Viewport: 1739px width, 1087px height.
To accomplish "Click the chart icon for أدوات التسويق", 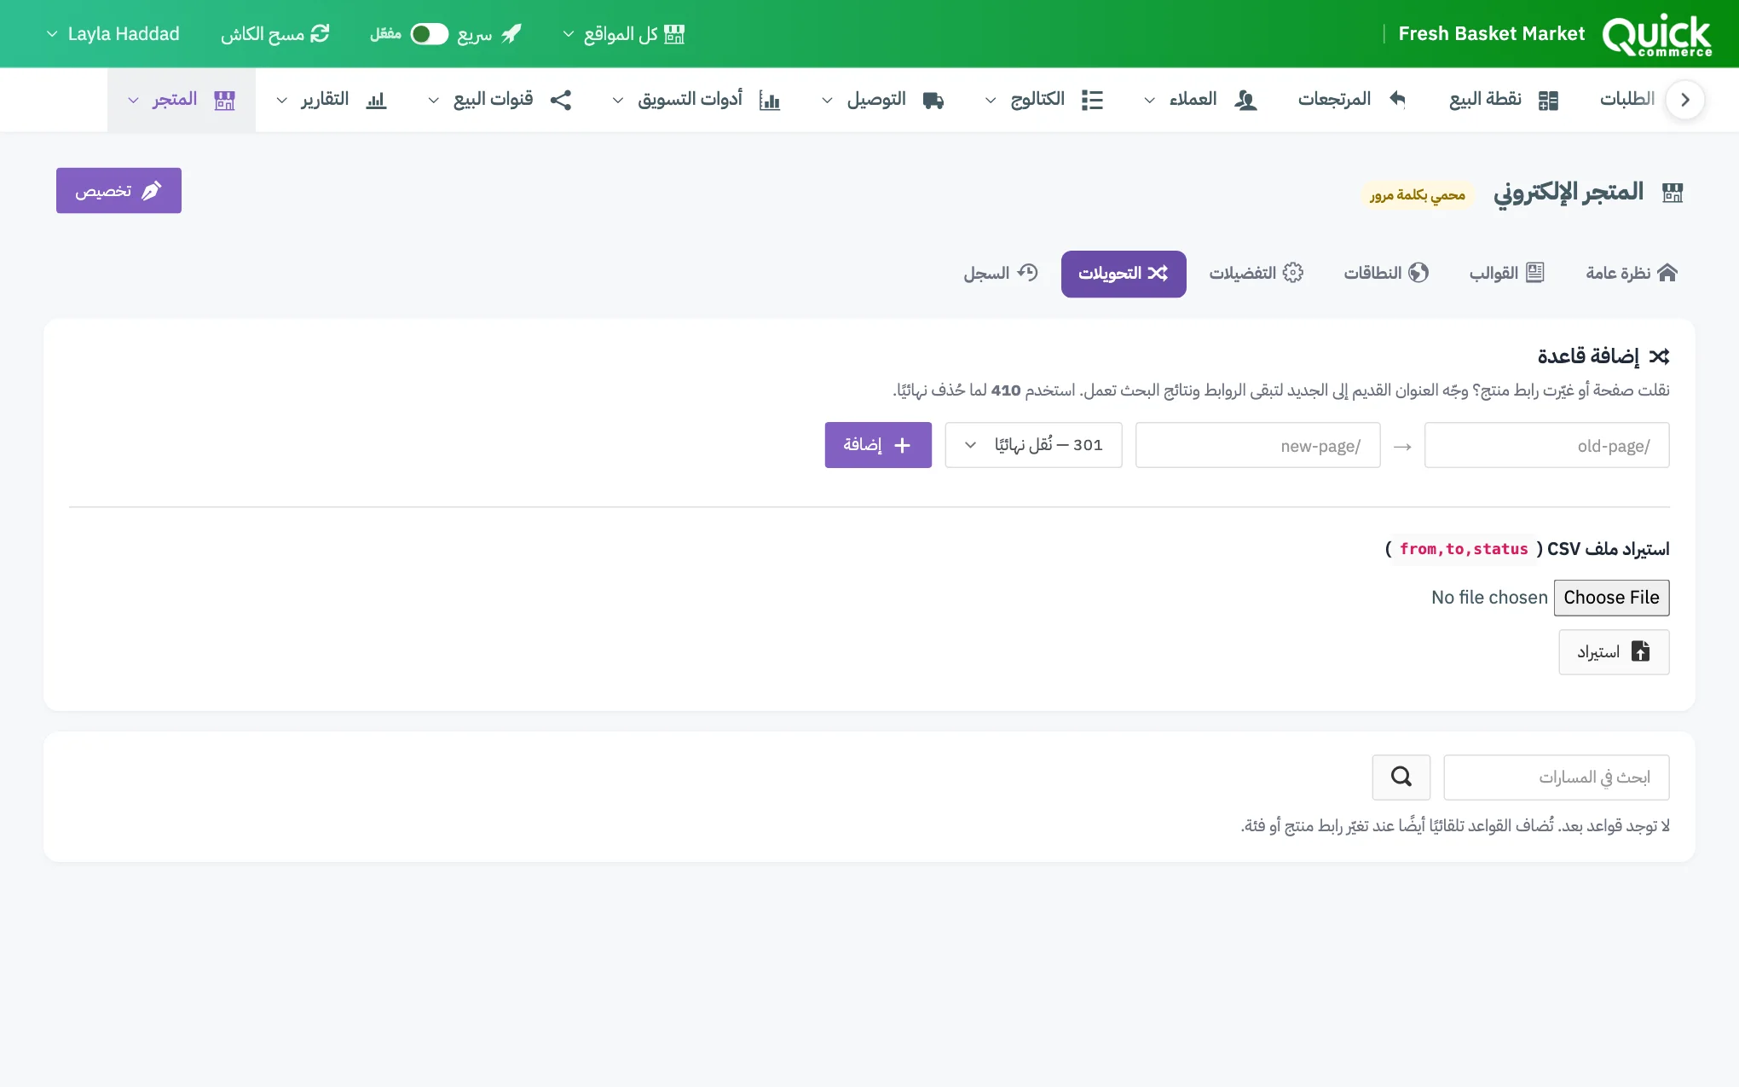I will click(769, 100).
